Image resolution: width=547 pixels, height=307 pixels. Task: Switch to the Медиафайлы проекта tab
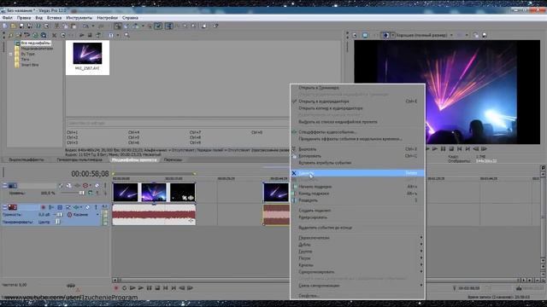(134, 159)
